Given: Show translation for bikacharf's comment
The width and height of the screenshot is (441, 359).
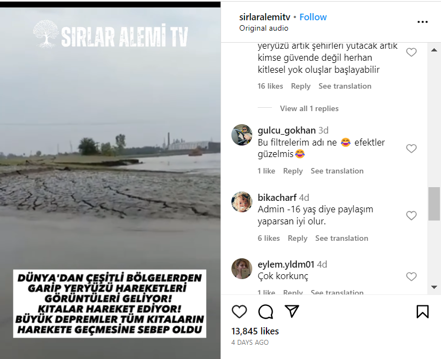Looking at the screenshot, I should click(341, 238).
